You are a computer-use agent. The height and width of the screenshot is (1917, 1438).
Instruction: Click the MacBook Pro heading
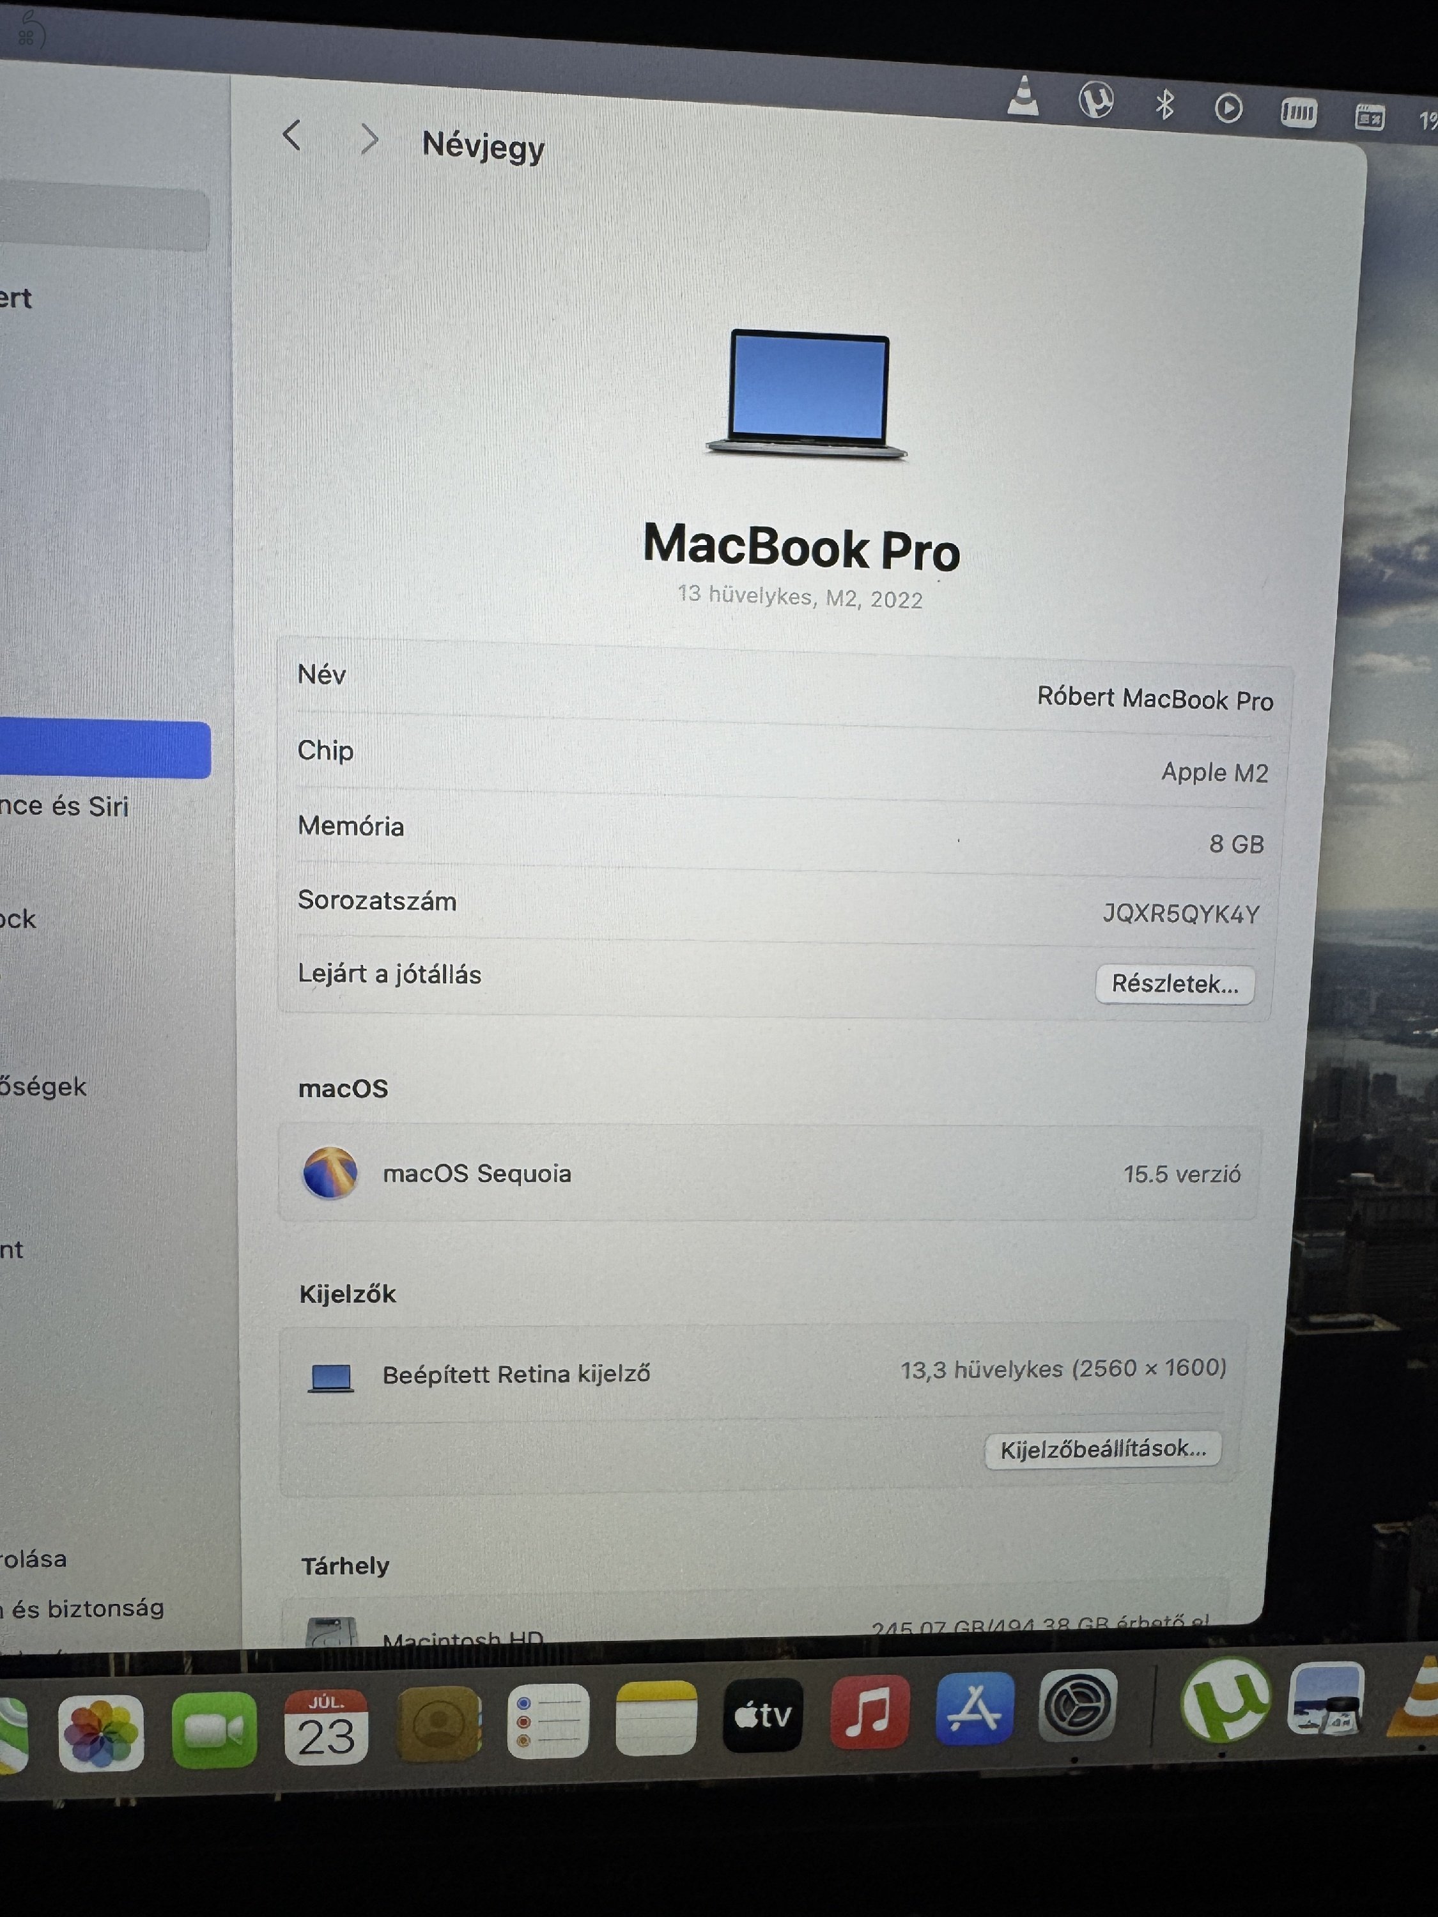pos(802,547)
